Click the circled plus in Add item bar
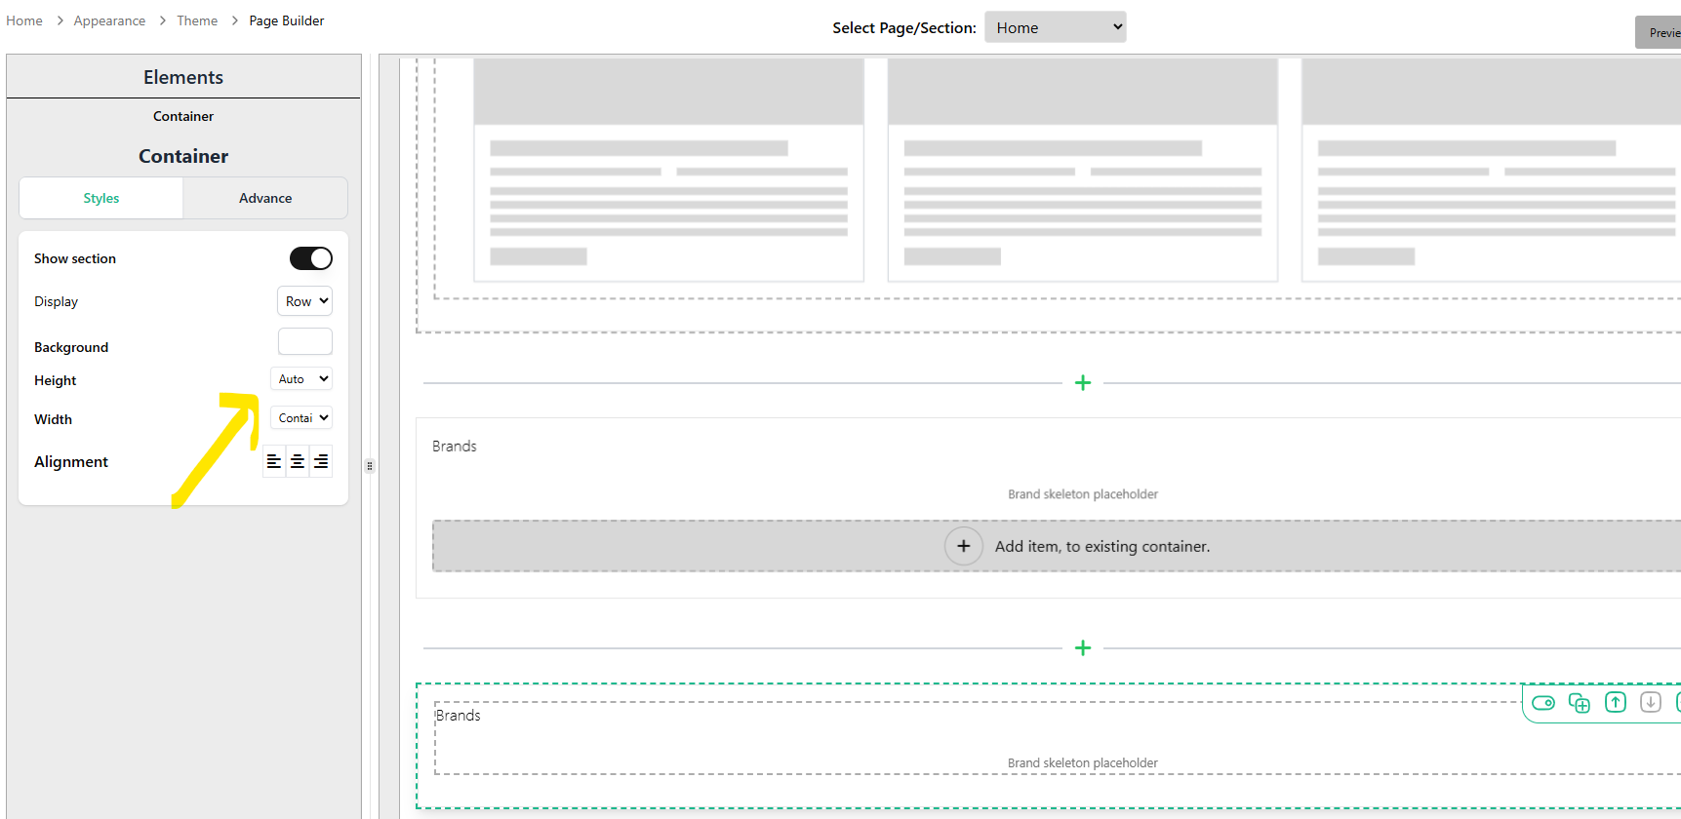 [x=963, y=546]
